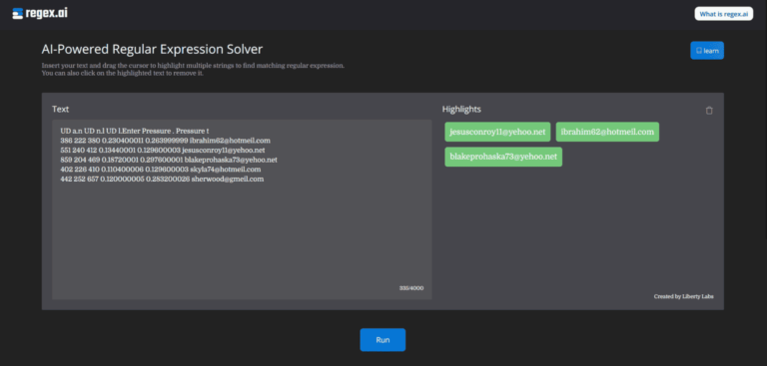
Task: Click the 335/4000 character counter
Action: pos(411,288)
